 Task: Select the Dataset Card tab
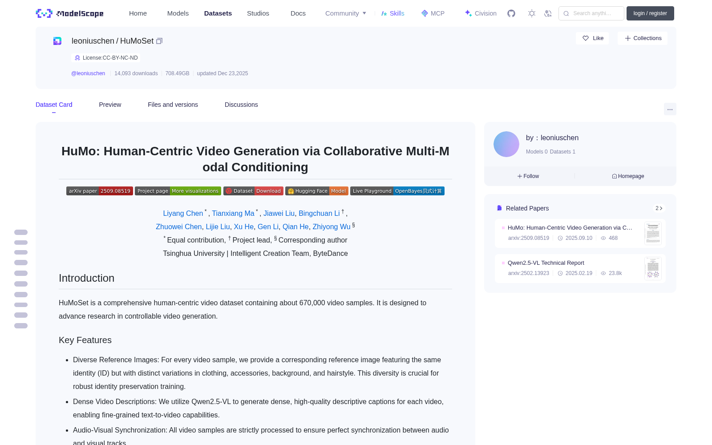point(54,105)
